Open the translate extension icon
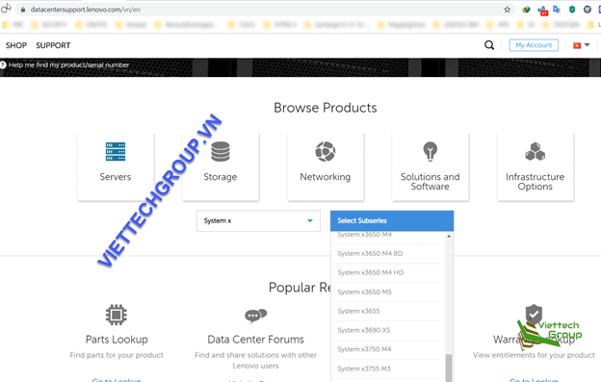The image size is (601, 382). point(557,10)
